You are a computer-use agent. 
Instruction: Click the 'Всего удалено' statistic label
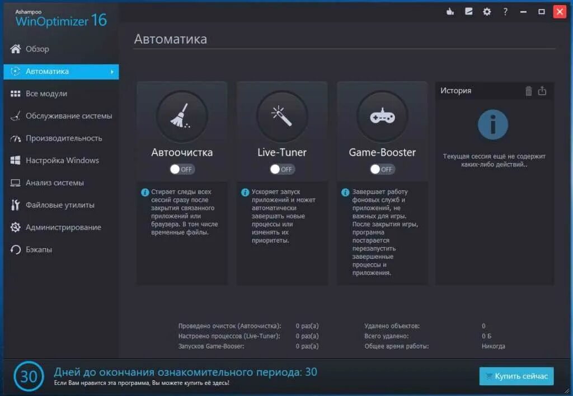(387, 336)
